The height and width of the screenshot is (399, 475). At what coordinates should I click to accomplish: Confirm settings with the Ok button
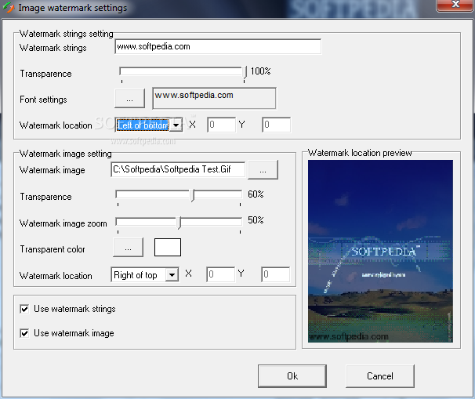292,376
